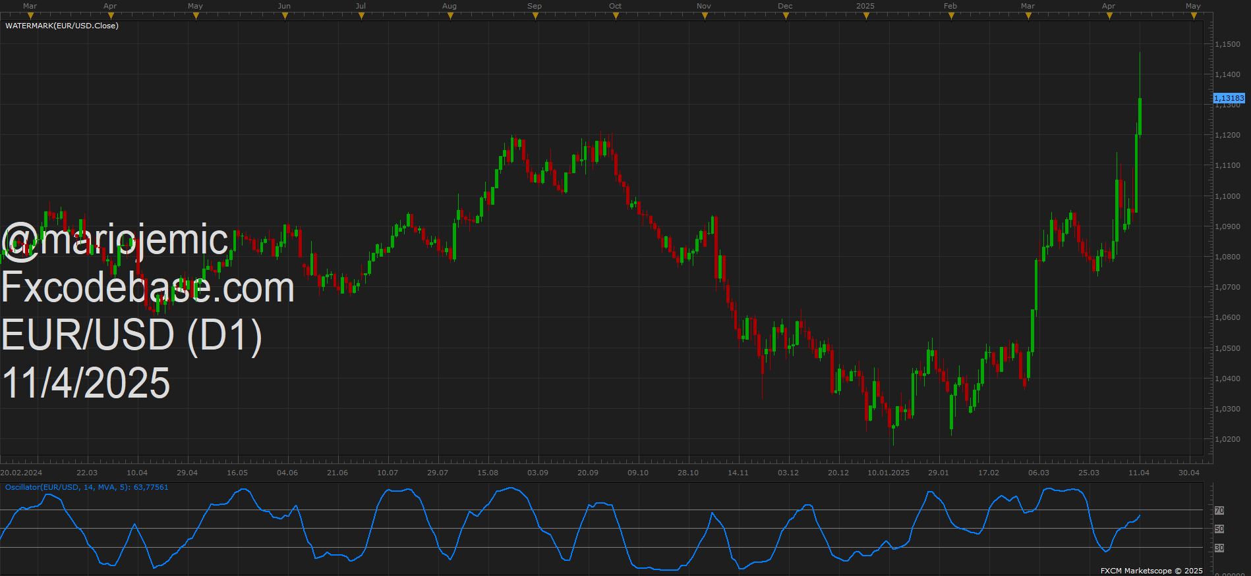Click the 25.03 date axis label
The image size is (1251, 576).
[1089, 473]
